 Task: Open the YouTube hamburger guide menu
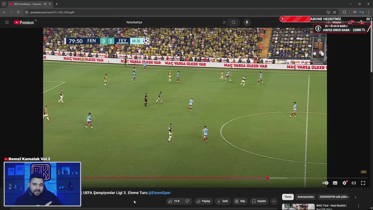pos(7,22)
